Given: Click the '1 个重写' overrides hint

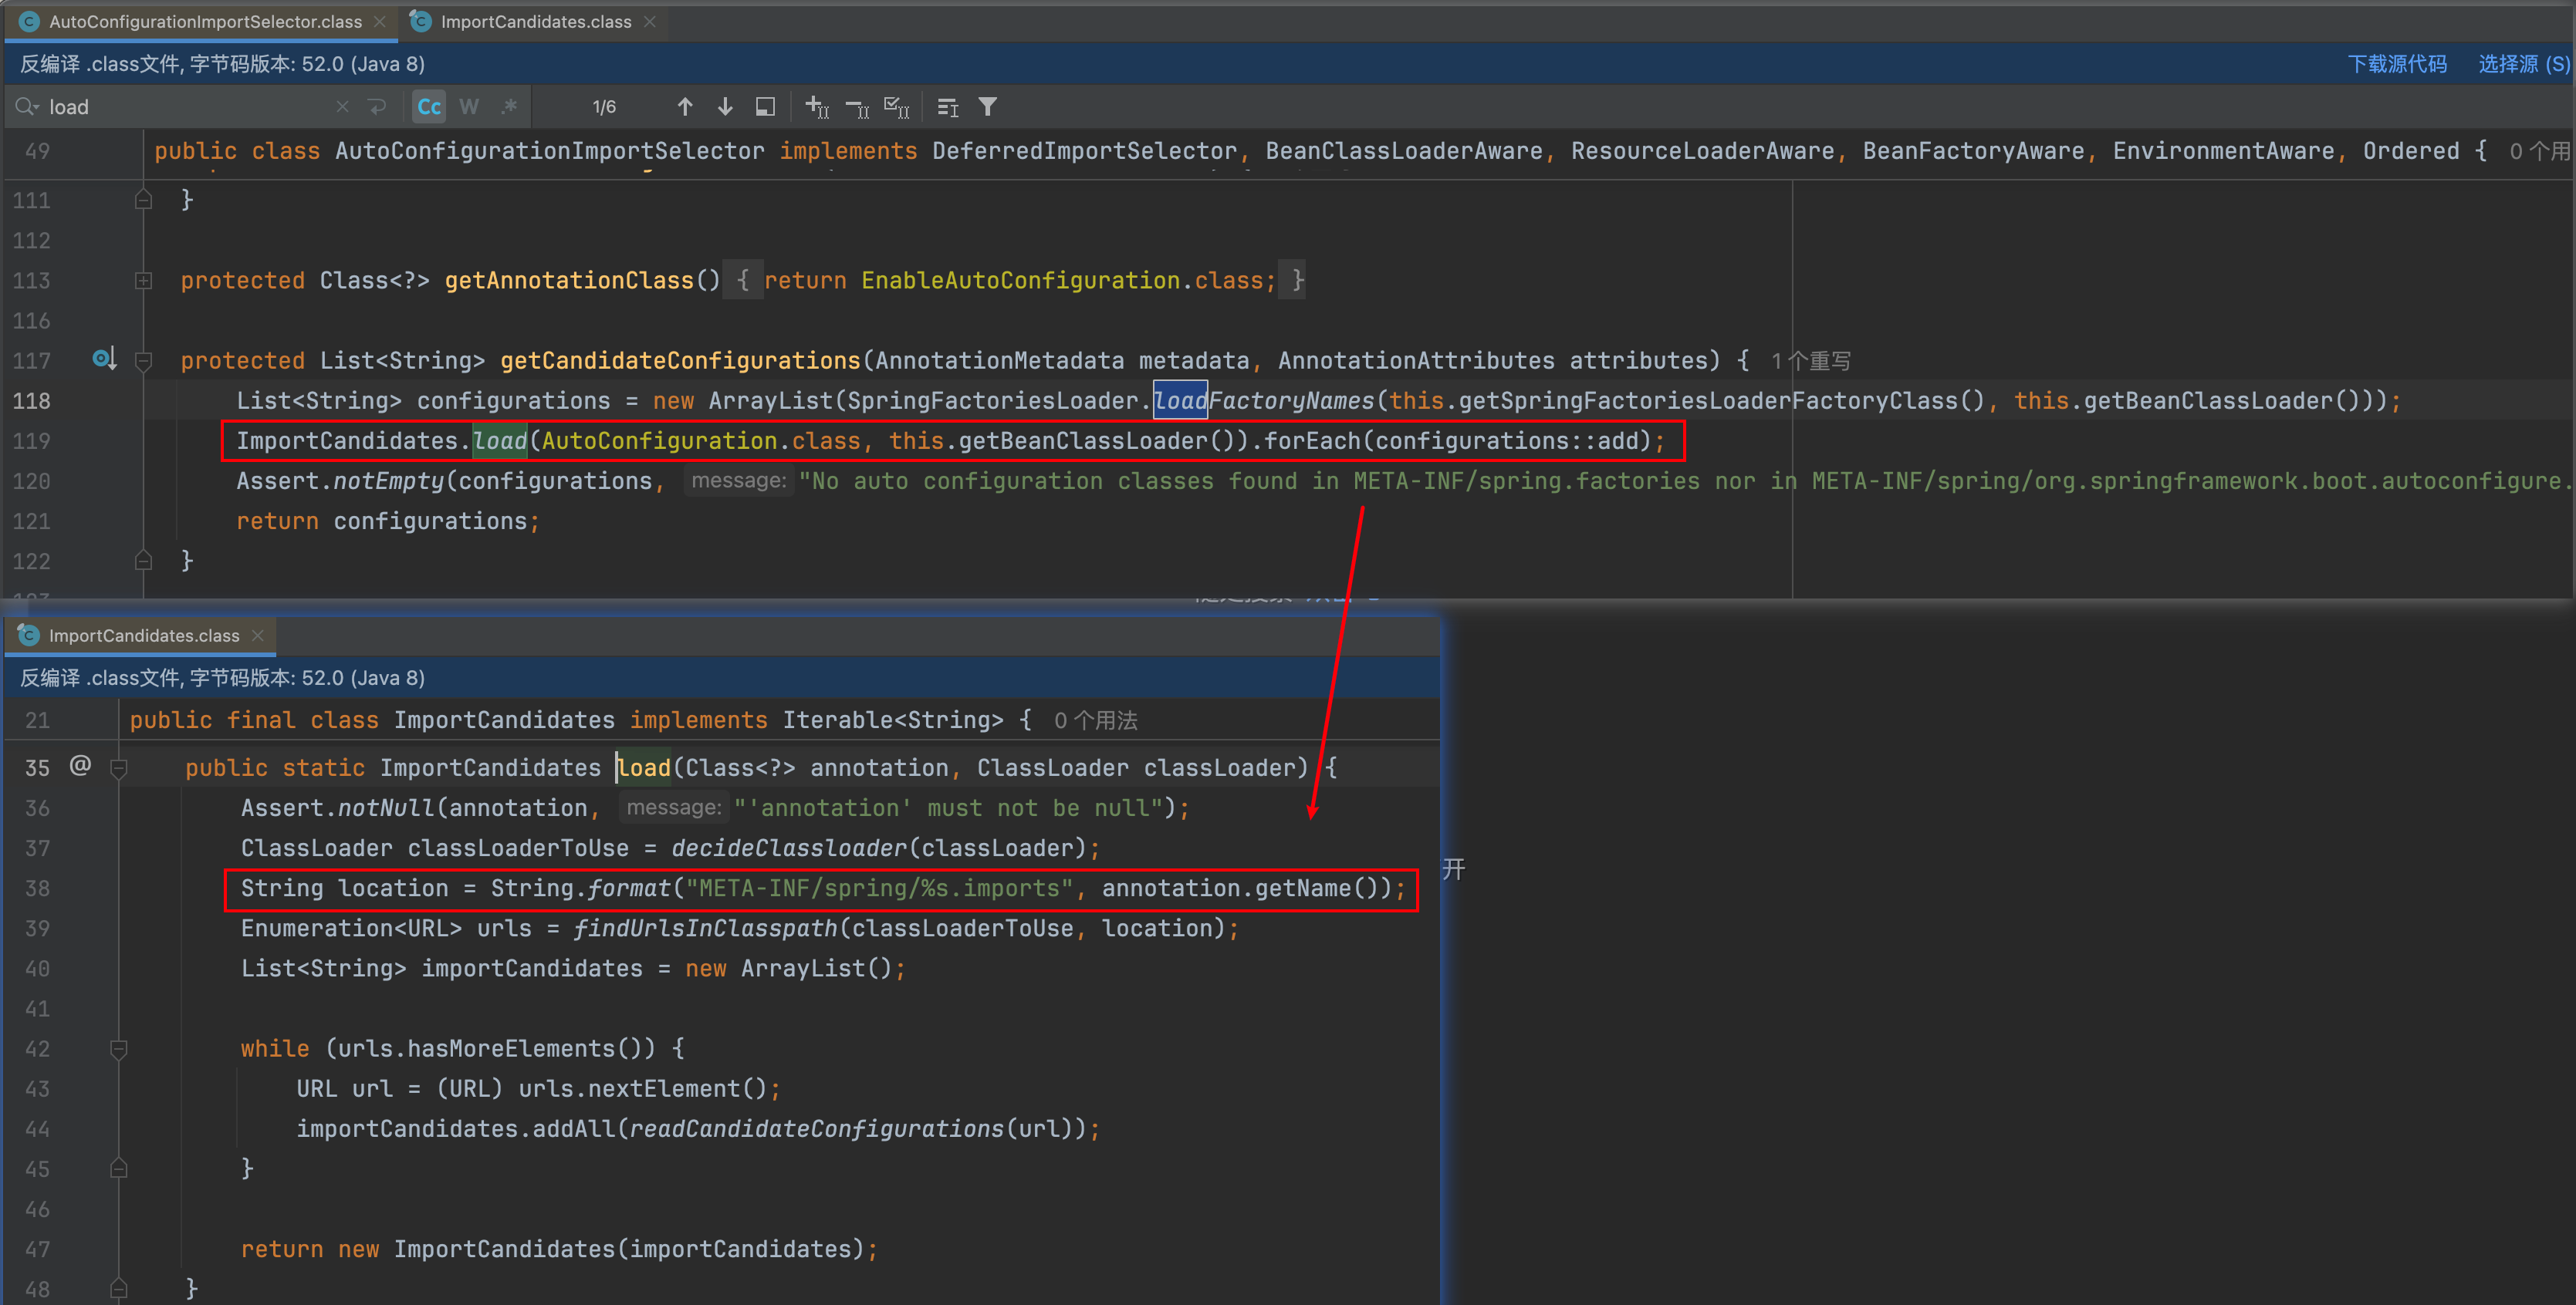Looking at the screenshot, I should click(1810, 361).
